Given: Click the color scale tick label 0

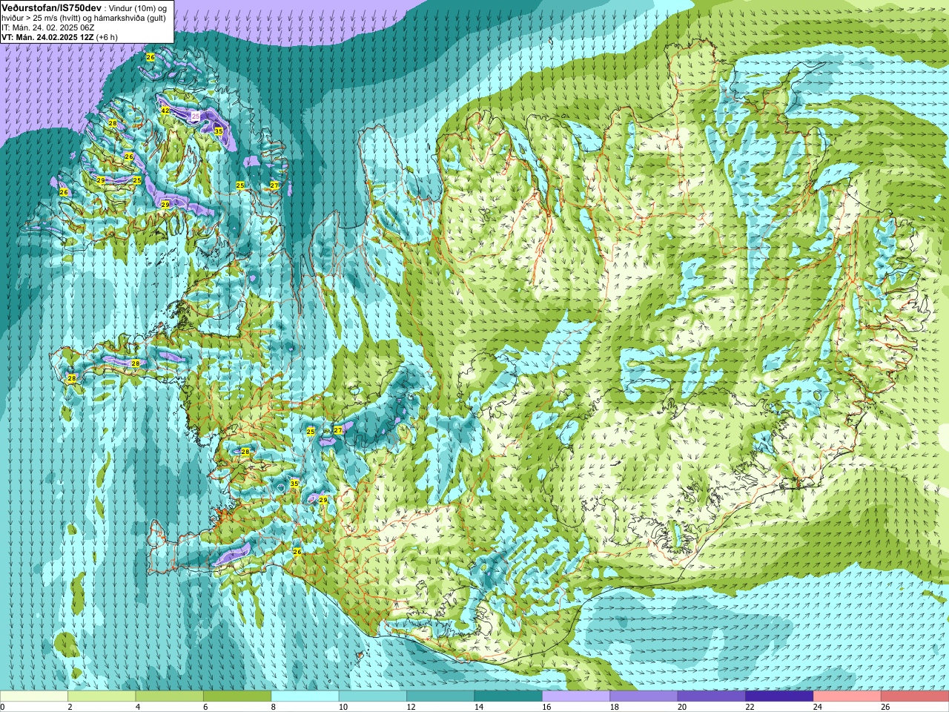Looking at the screenshot, I should click(x=2, y=708).
